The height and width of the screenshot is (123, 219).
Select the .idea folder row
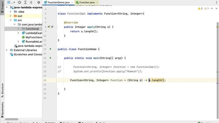(23, 12)
